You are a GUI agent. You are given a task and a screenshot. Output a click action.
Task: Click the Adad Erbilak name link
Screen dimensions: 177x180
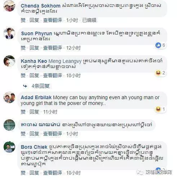pos(36,97)
